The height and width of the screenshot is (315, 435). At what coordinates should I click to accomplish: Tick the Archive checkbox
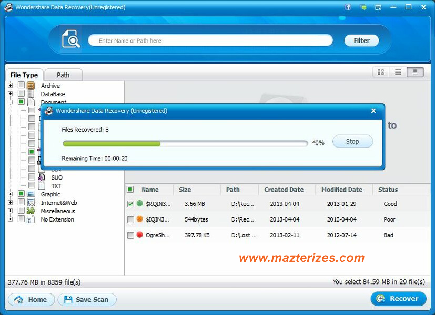point(21,85)
